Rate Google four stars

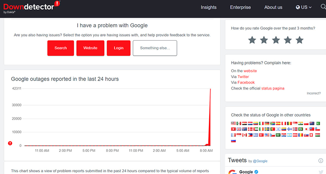click(x=288, y=40)
